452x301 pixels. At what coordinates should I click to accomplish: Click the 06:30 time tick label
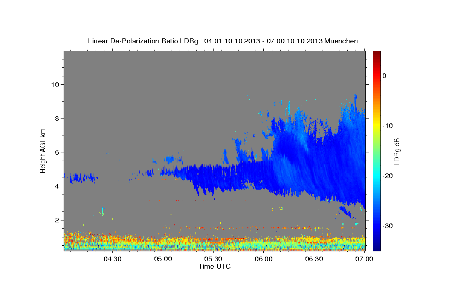pyautogui.click(x=314, y=259)
